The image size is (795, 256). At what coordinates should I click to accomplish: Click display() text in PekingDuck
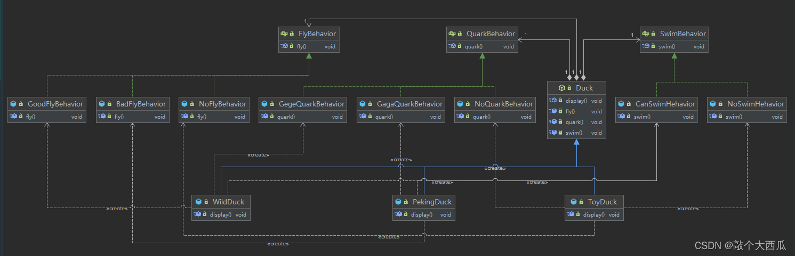pyautogui.click(x=421, y=214)
